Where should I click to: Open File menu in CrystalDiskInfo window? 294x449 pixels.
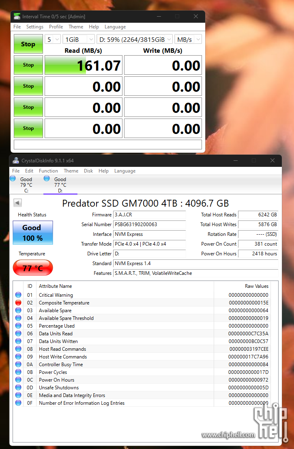click(16, 171)
